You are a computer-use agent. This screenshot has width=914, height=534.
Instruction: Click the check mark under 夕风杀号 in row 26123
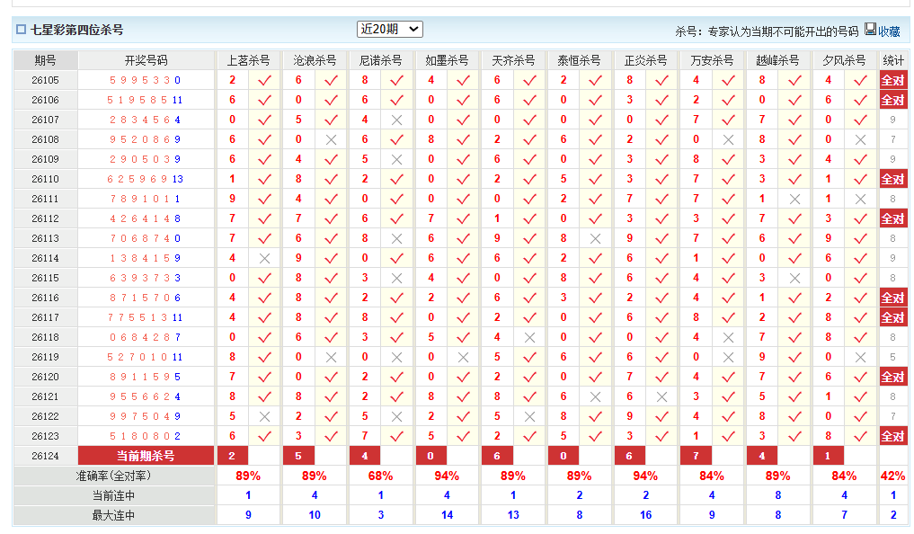click(x=860, y=436)
